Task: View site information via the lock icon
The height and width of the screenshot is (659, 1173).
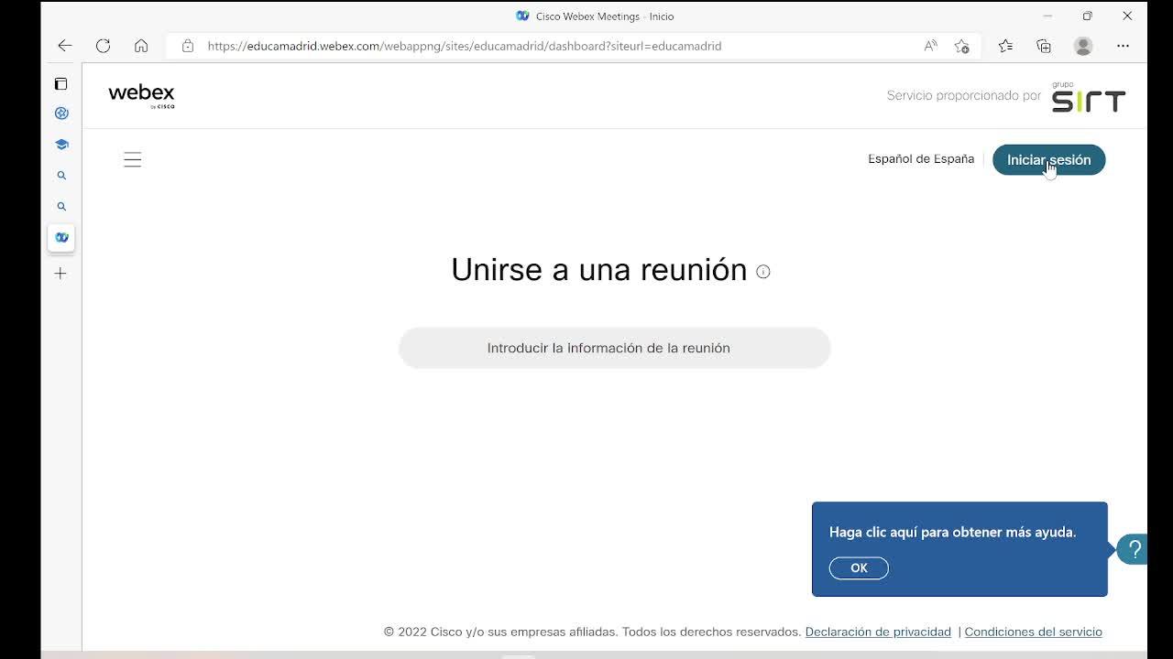Action: 188,46
